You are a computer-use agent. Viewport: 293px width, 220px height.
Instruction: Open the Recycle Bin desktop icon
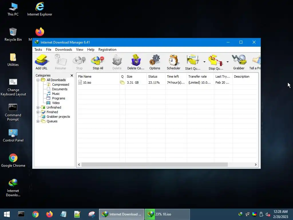[x=13, y=35]
